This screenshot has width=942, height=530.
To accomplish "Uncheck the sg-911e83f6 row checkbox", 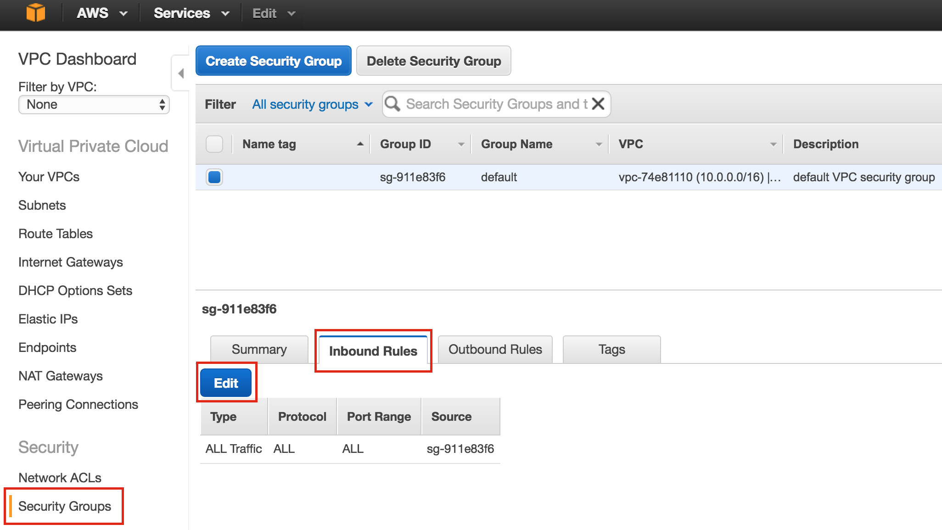I will 214,177.
